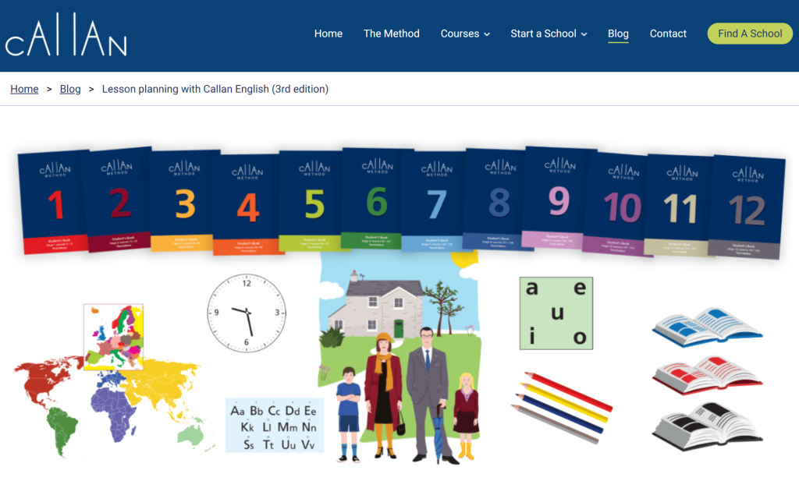
Task: Open the Home navigation menu item
Action: (x=328, y=34)
